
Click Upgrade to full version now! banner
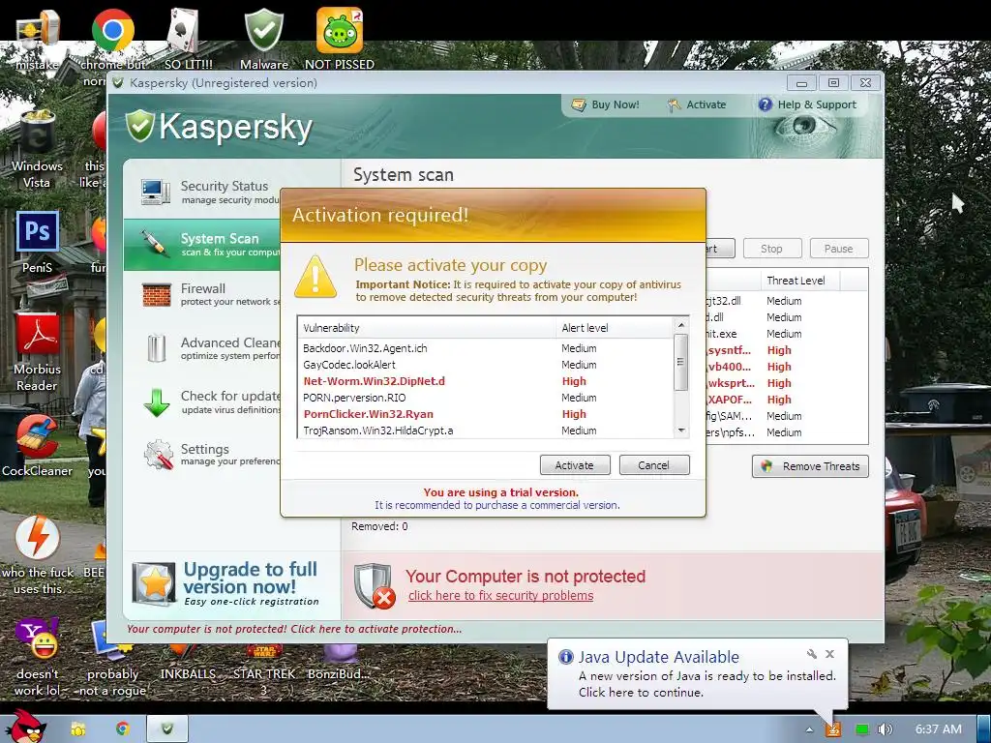[x=232, y=583]
